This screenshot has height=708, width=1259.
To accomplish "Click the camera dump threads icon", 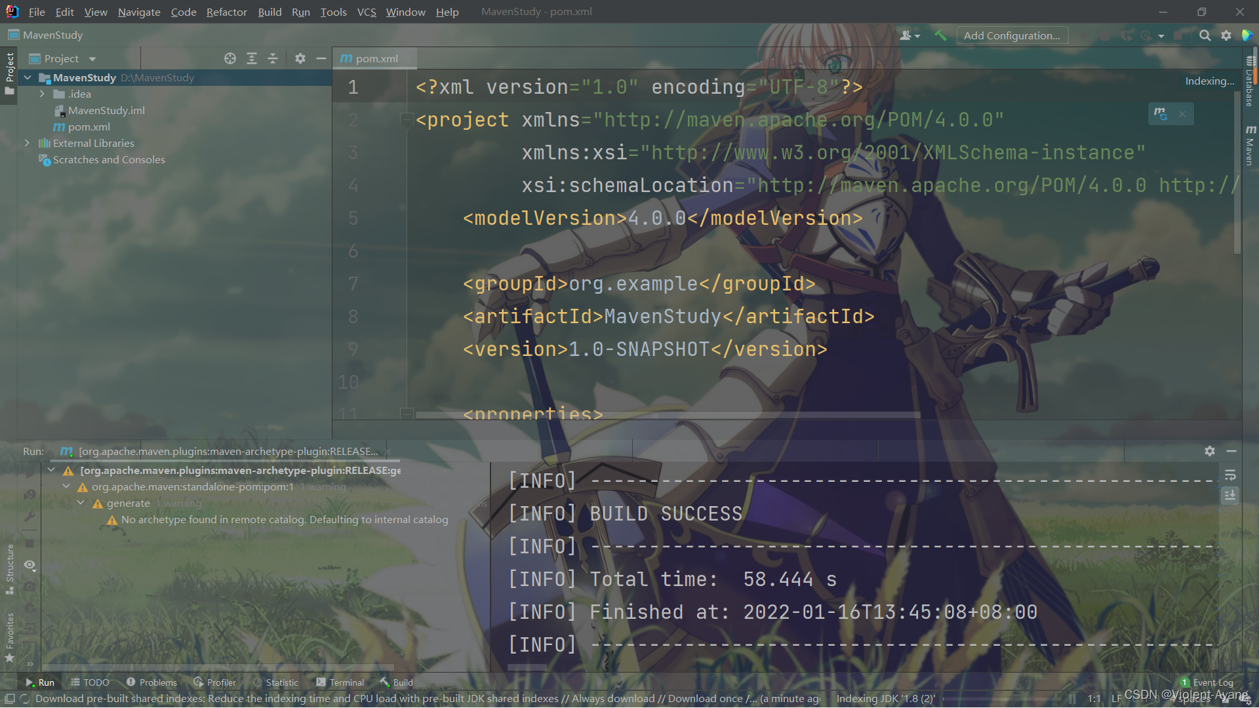I will (30, 587).
